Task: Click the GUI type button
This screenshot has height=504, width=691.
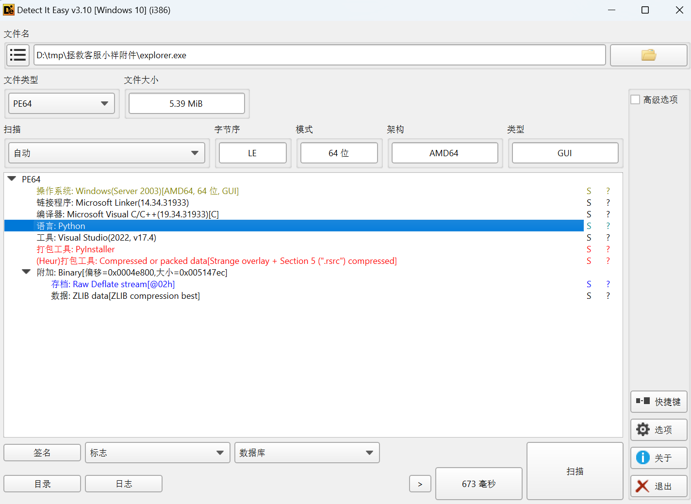Action: pos(565,153)
